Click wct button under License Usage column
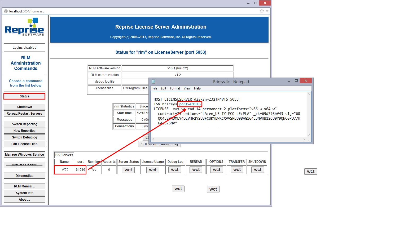Image resolution: width=417 pixels, height=225 pixels. tap(153, 170)
